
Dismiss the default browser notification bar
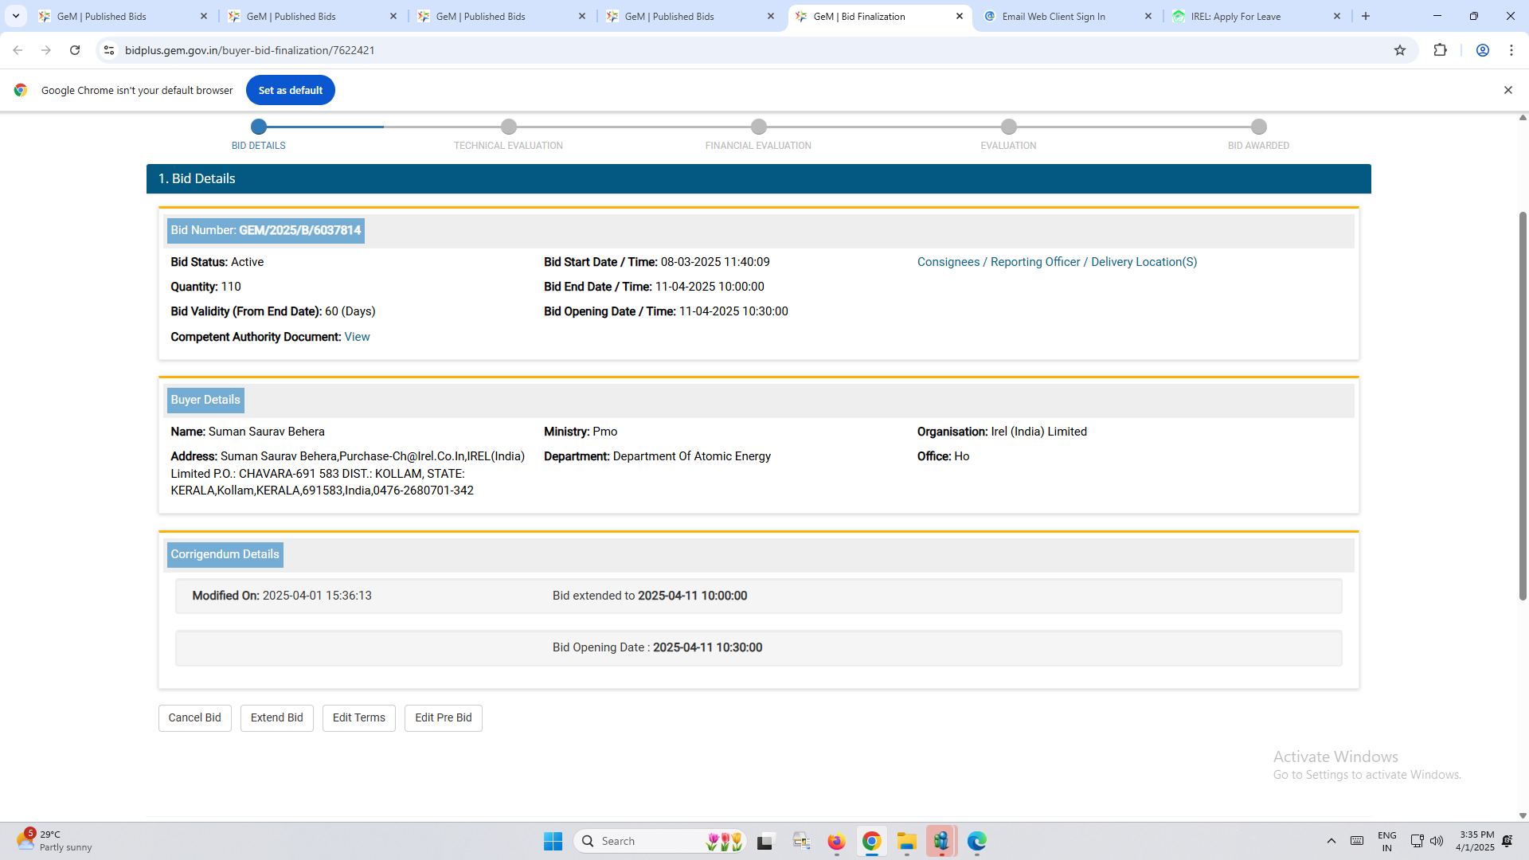point(1508,90)
